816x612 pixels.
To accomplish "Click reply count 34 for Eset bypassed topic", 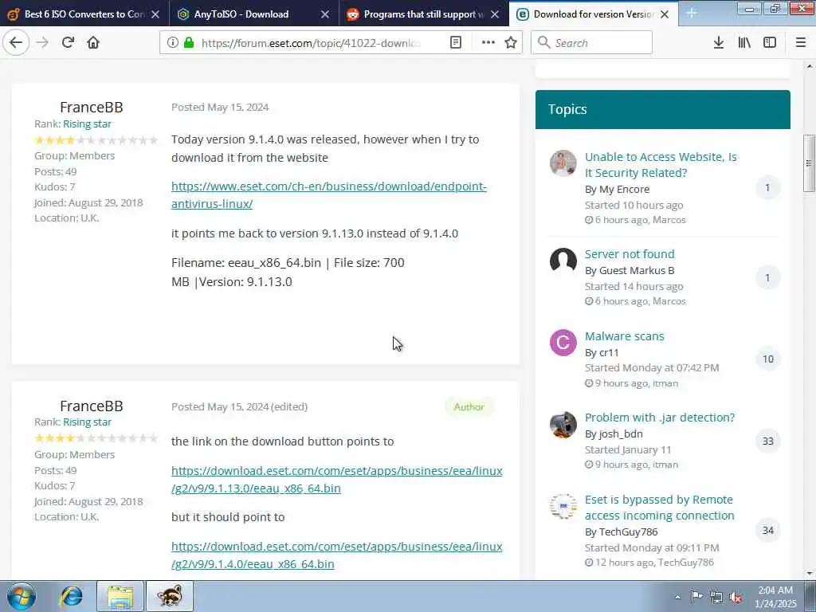I will click(x=768, y=531).
